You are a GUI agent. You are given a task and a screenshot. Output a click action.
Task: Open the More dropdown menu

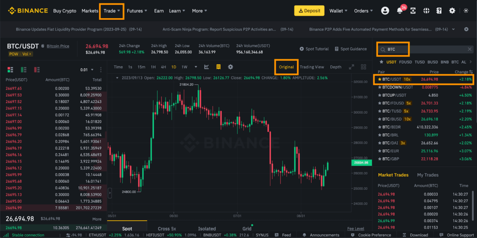199,11
